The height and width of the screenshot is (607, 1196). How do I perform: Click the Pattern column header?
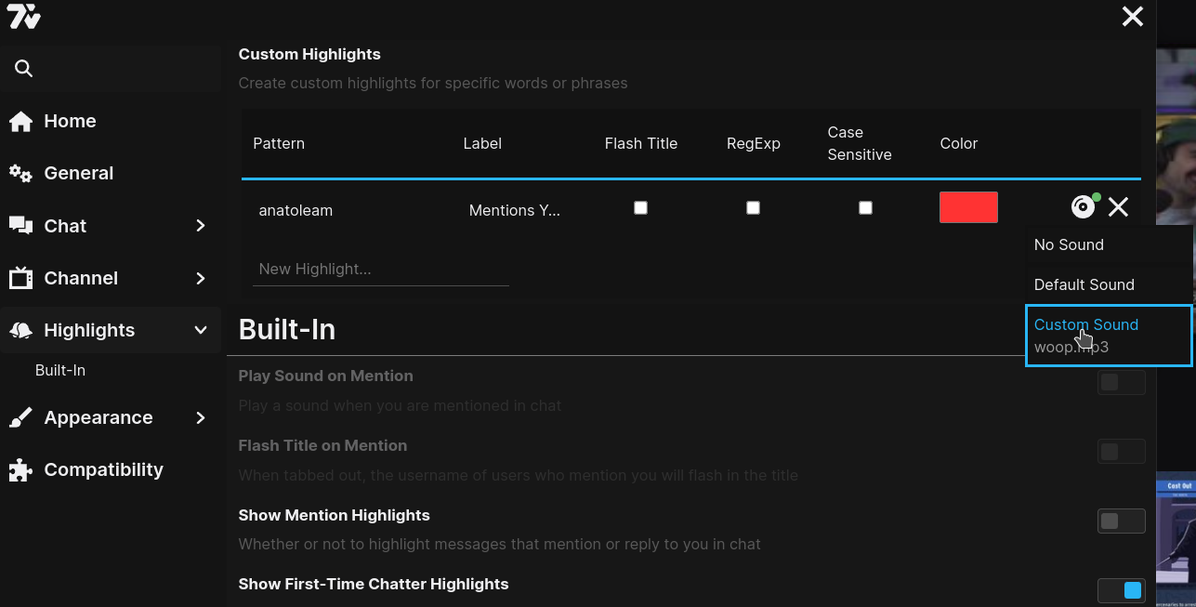tap(279, 143)
